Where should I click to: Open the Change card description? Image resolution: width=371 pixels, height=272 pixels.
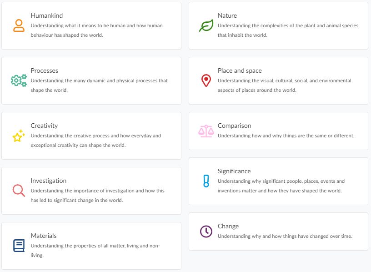pos(285,236)
